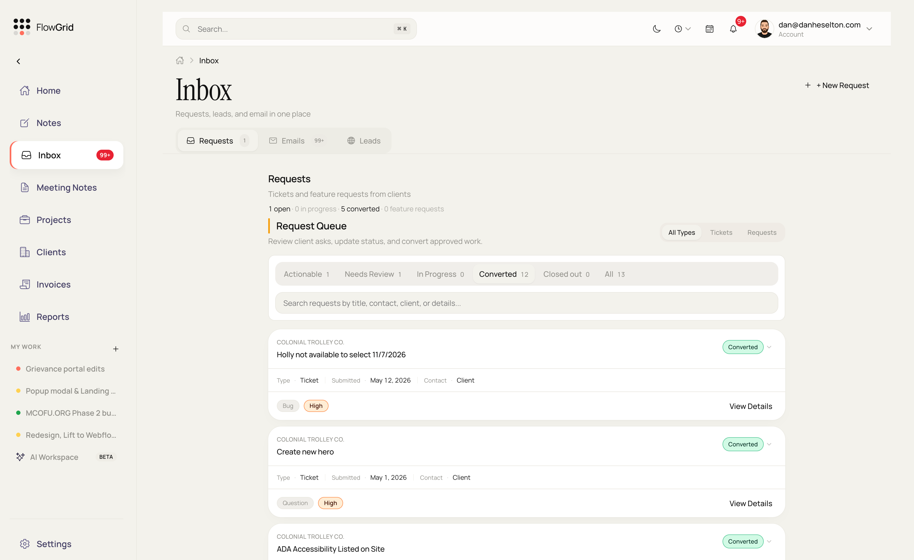Screen dimensions: 914x560
Task: Open Home from the sidebar
Action: [x=67, y=90]
